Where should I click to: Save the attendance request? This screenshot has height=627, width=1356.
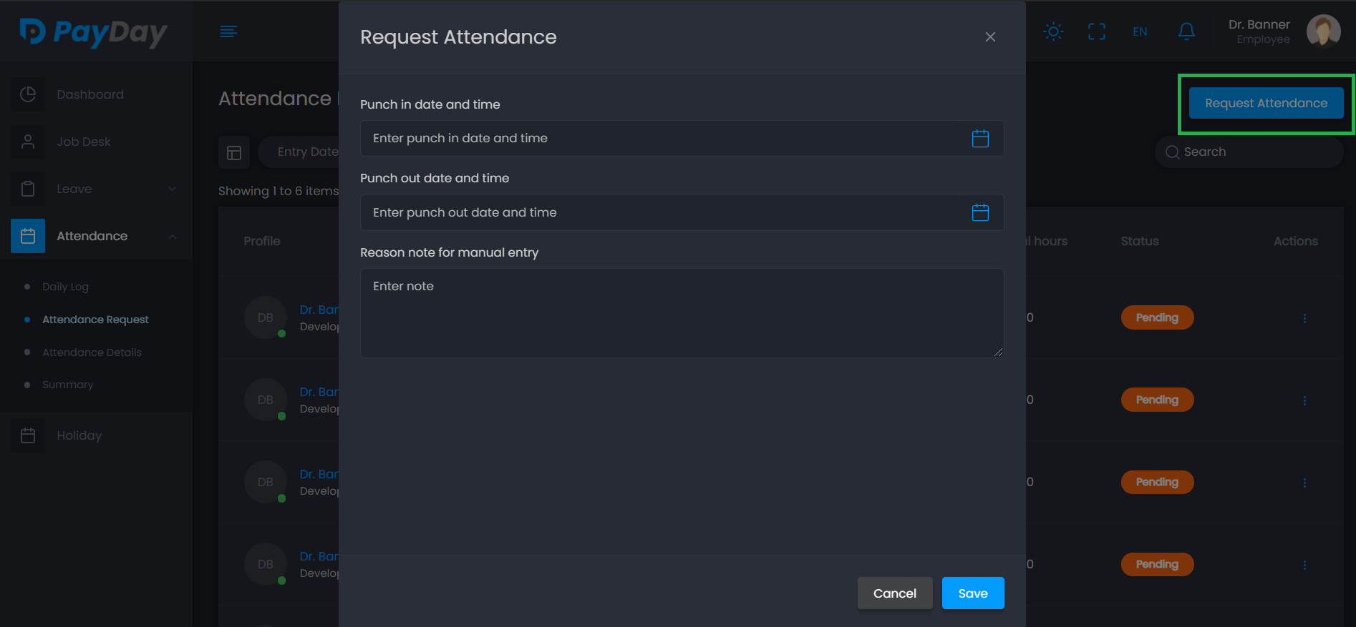tap(972, 593)
